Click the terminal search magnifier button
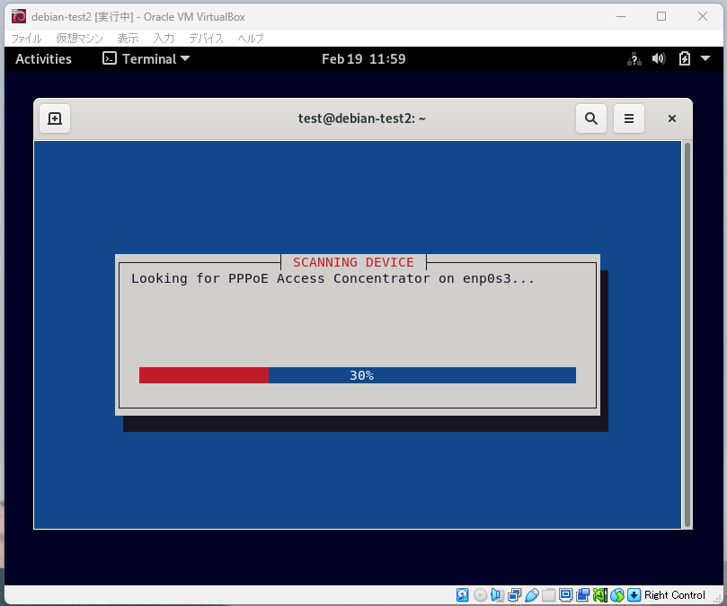The width and height of the screenshot is (727, 606). tap(590, 119)
